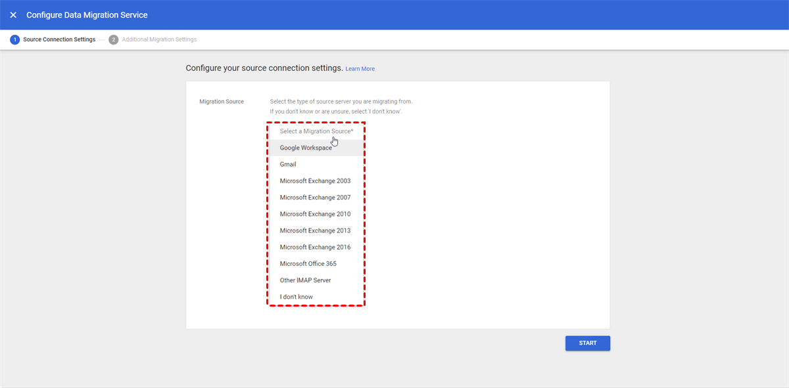Viewport: 789px width, 388px height.
Task: Click the START button
Action: (x=587, y=343)
